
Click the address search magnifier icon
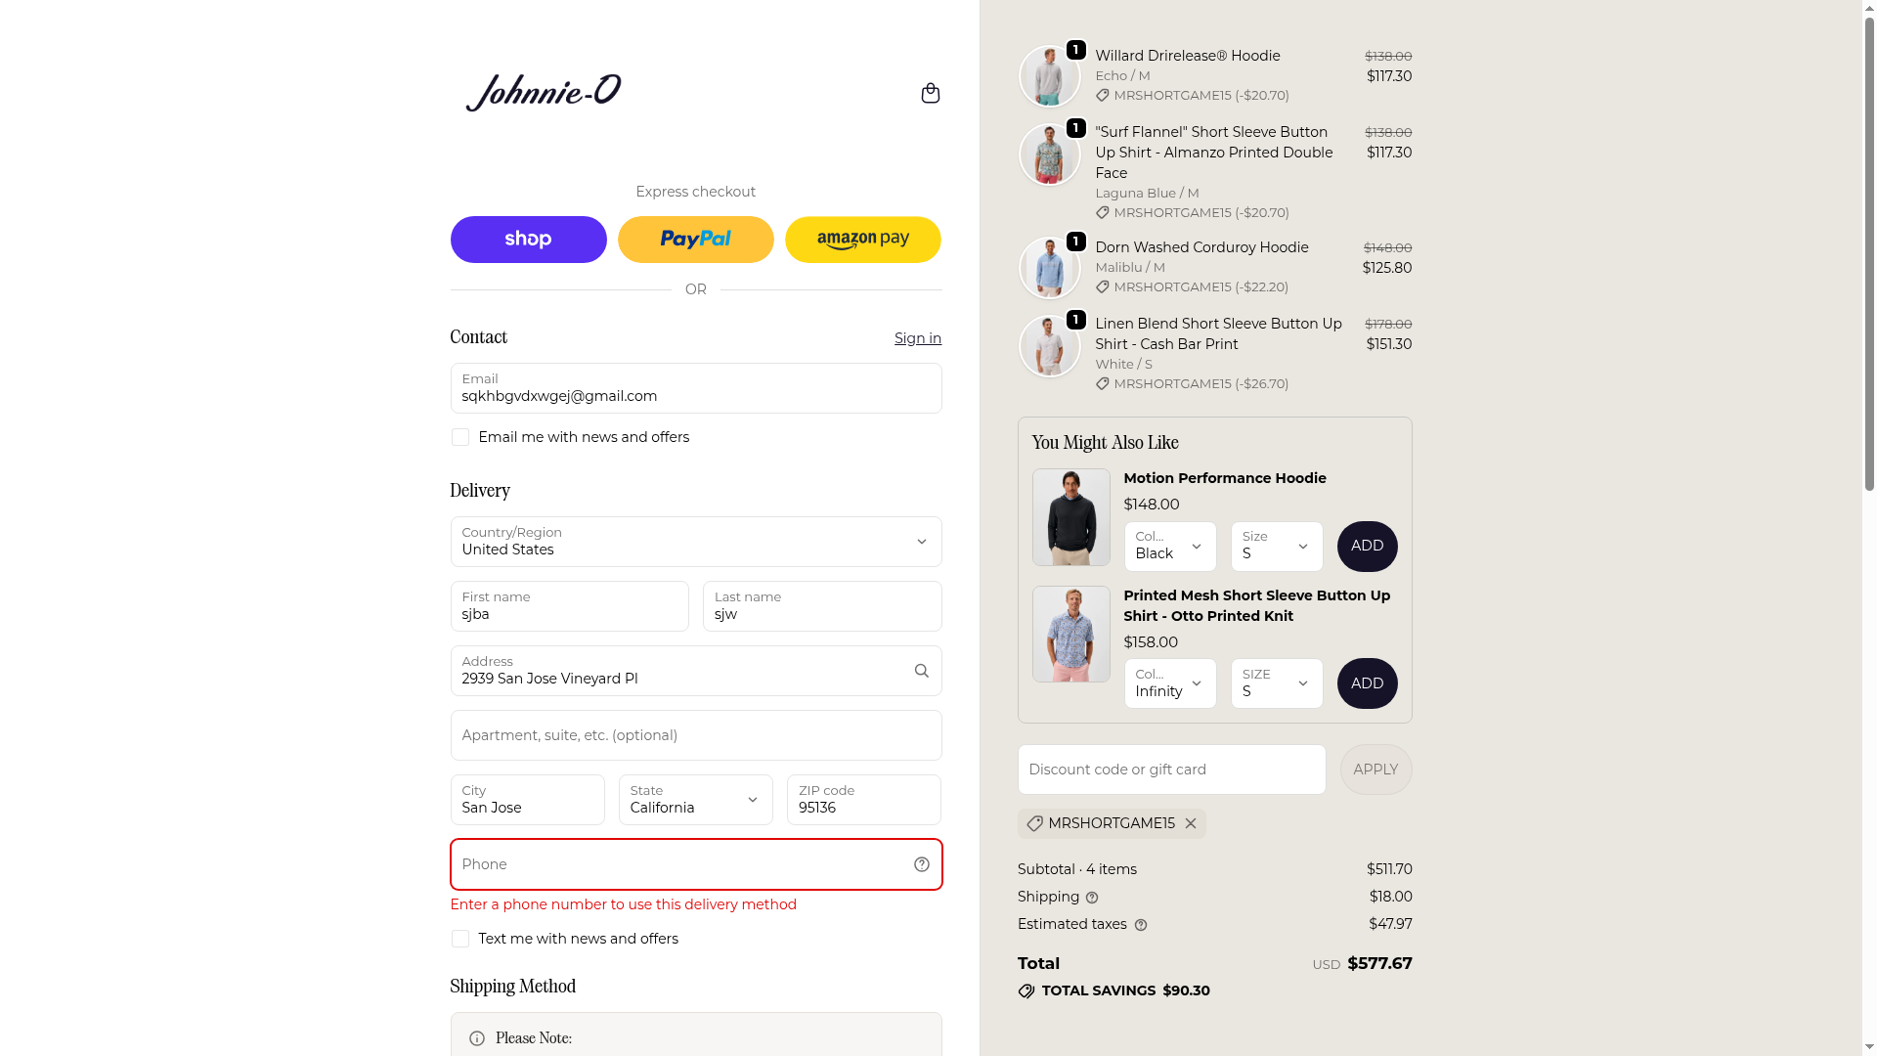tap(921, 671)
